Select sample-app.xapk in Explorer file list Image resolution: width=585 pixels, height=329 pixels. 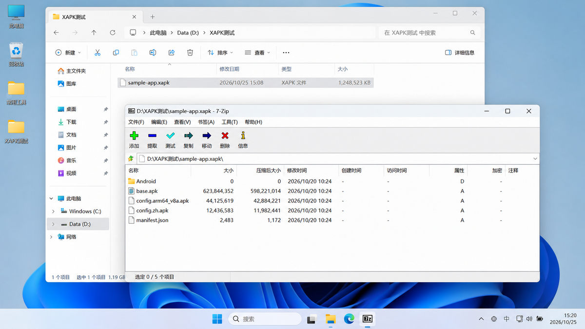tap(246, 83)
